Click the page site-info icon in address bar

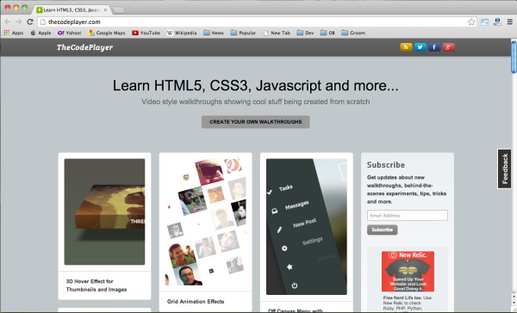tap(42, 22)
